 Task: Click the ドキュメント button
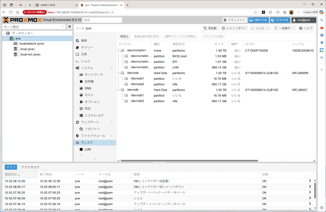pos(234,20)
